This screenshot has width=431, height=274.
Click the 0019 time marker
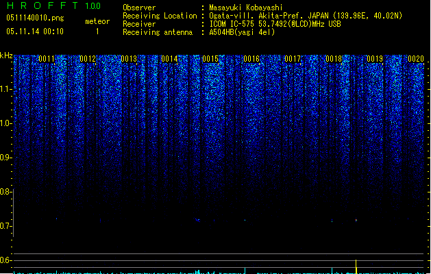375,59
